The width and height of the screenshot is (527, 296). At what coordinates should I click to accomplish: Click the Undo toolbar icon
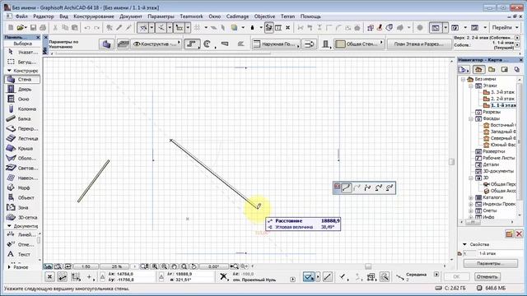[87, 27]
